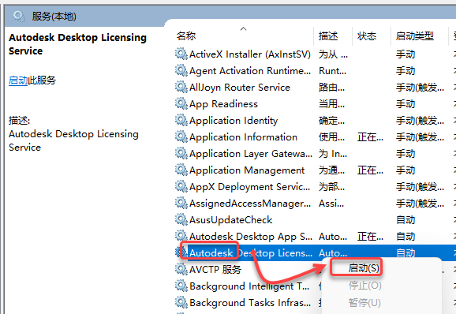The height and width of the screenshot is (314, 456).
Task: Sort services by 启动类型 column header
Action: pyautogui.click(x=415, y=36)
